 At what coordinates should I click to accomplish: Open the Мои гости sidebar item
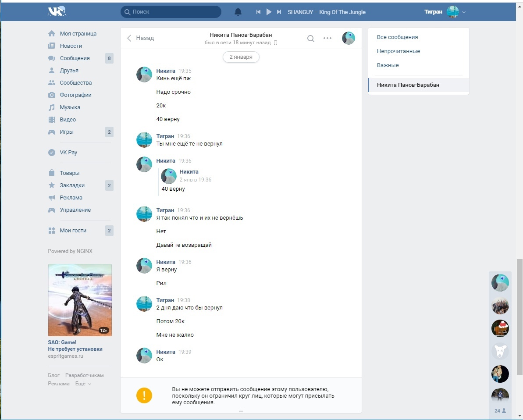(x=73, y=231)
